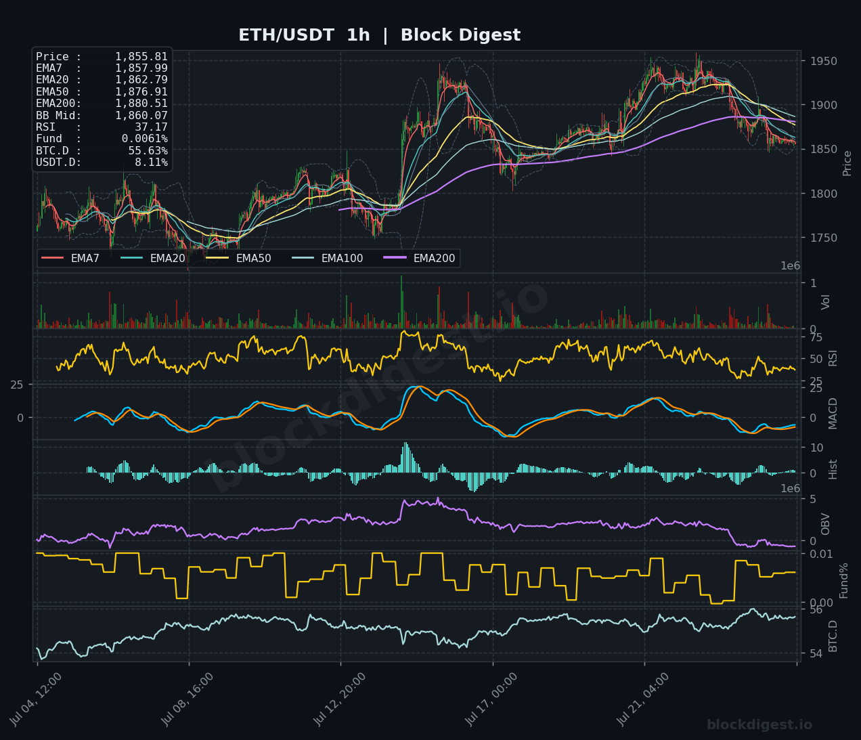Screen dimensions: 861x740
Task: Click the 1800 price axis tick
Action: (823, 194)
